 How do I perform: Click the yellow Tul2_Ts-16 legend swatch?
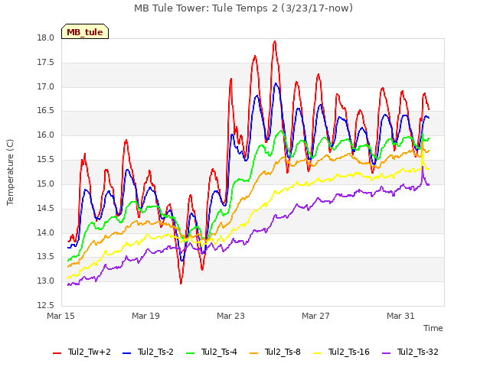[x=317, y=353]
